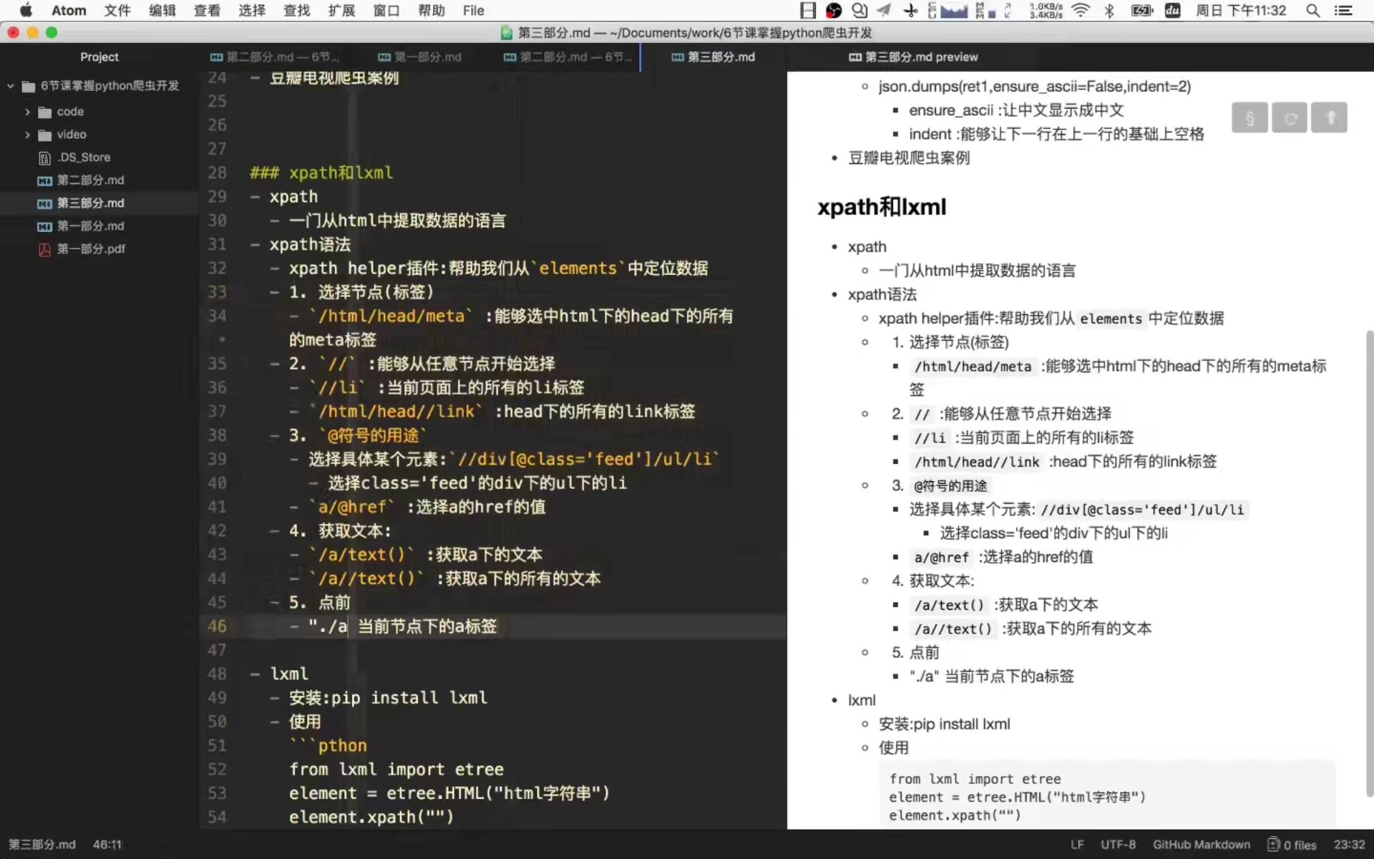Click the Bluetooth icon in menu bar
Image resolution: width=1374 pixels, height=859 pixels.
pyautogui.click(x=1109, y=10)
